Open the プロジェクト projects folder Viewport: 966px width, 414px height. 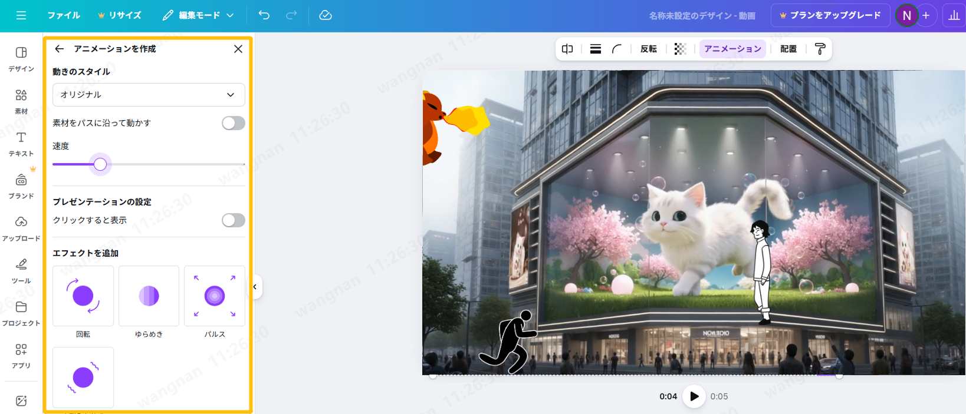(x=21, y=313)
